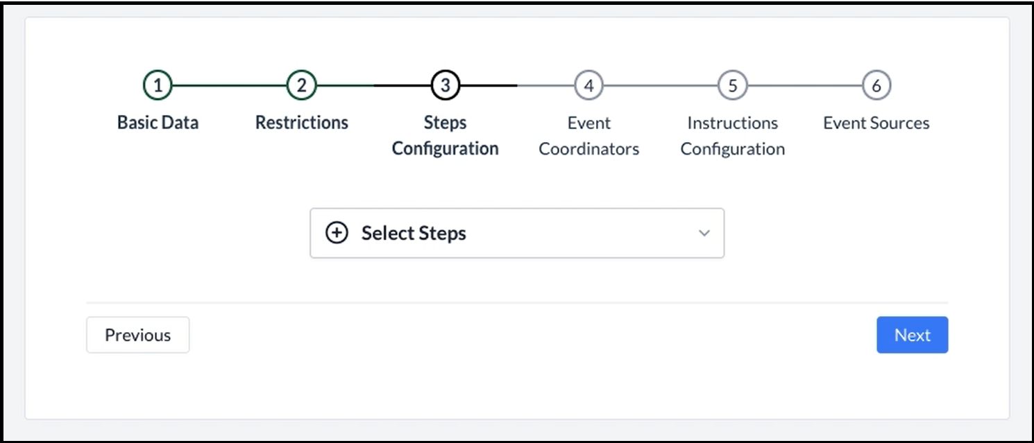Navigate to Event Sources step label

pyautogui.click(x=876, y=123)
